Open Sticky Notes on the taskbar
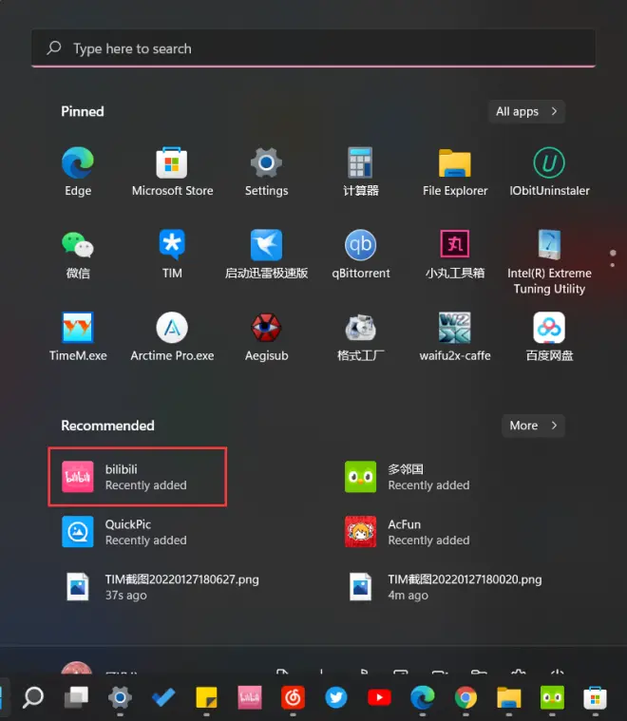 pos(206,697)
